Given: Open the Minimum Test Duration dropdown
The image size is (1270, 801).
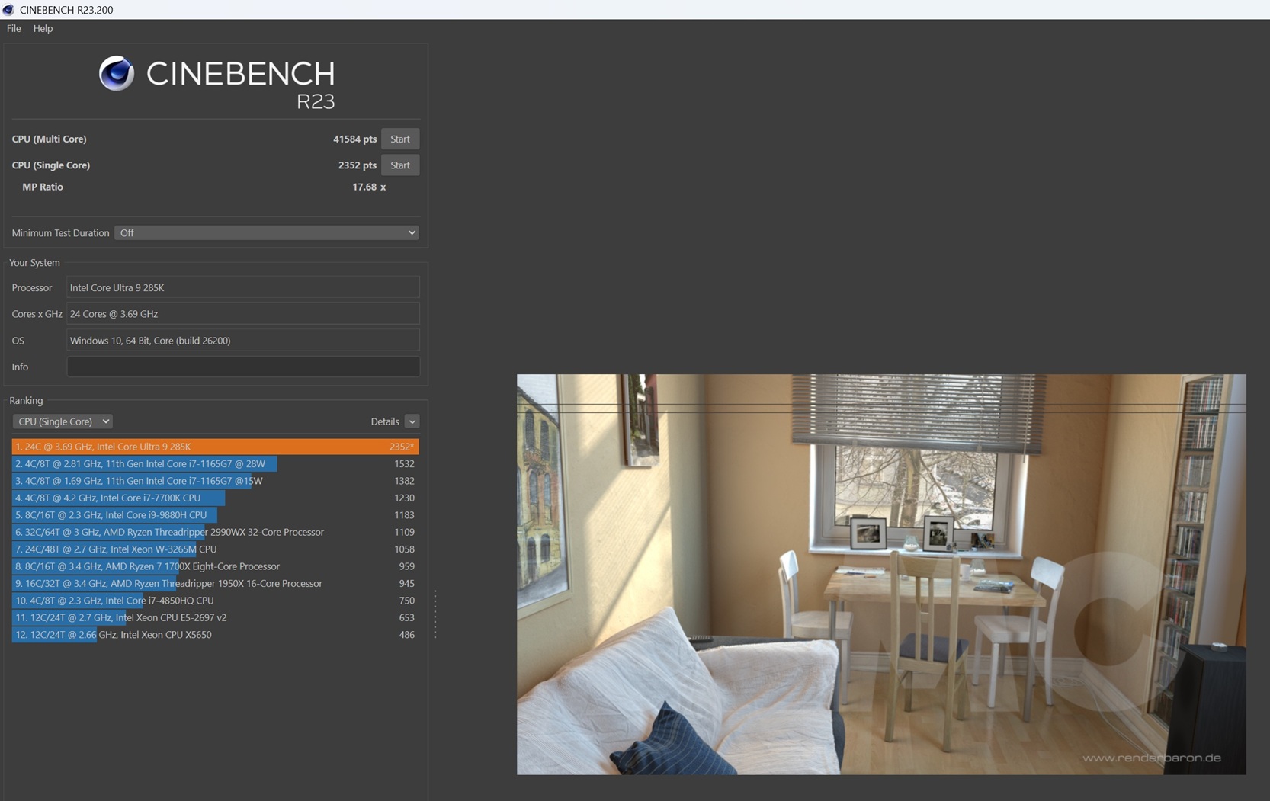Looking at the screenshot, I should pos(267,233).
